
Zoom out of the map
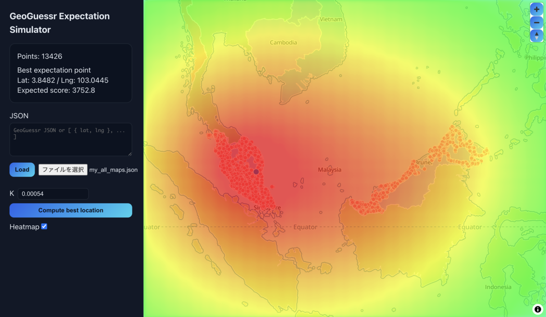click(x=536, y=22)
